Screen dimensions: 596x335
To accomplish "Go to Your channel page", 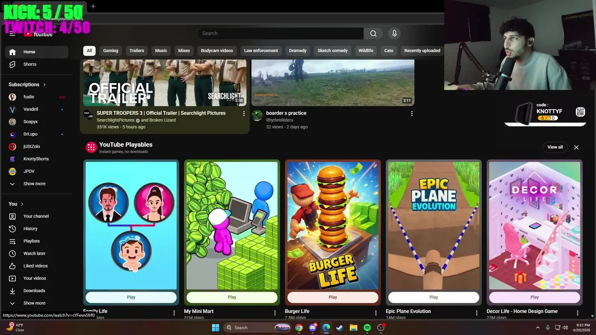I will click(x=36, y=216).
